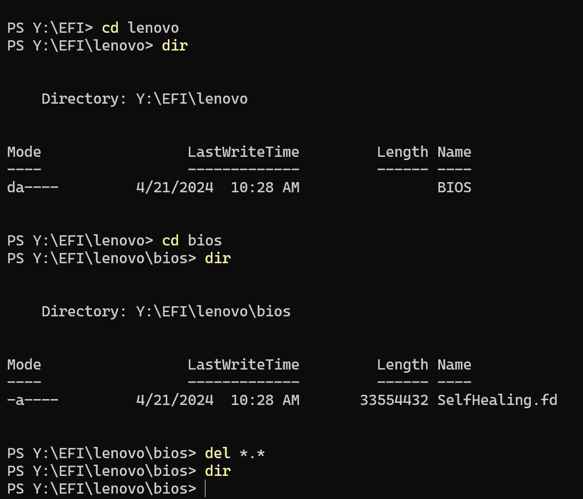
Task: Click the first 'Mode' column header
Action: (x=24, y=152)
